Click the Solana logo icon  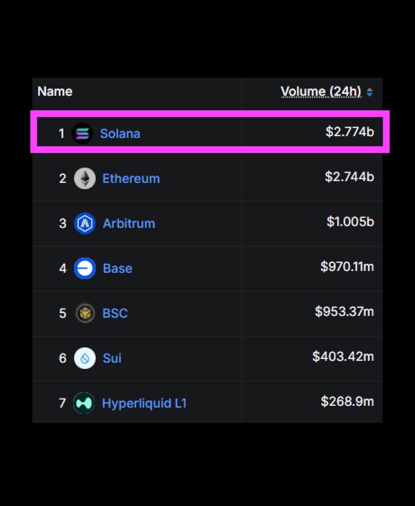pos(83,133)
